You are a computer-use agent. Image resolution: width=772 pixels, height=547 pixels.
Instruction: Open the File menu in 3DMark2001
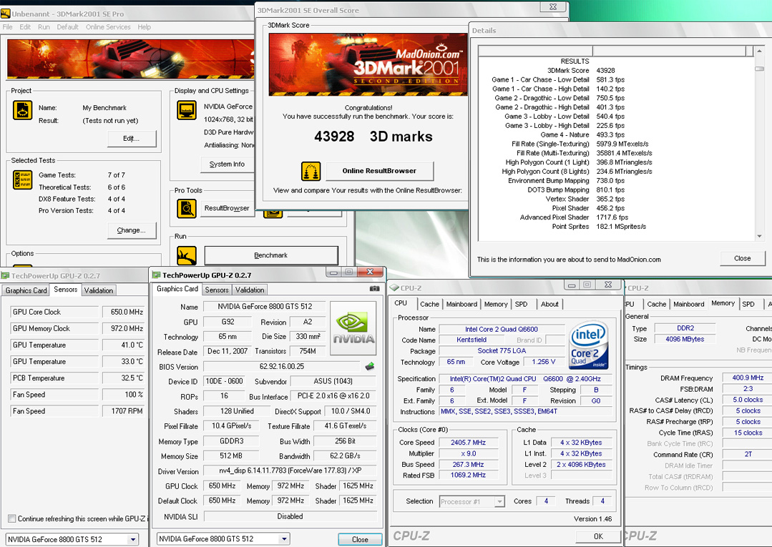7,27
